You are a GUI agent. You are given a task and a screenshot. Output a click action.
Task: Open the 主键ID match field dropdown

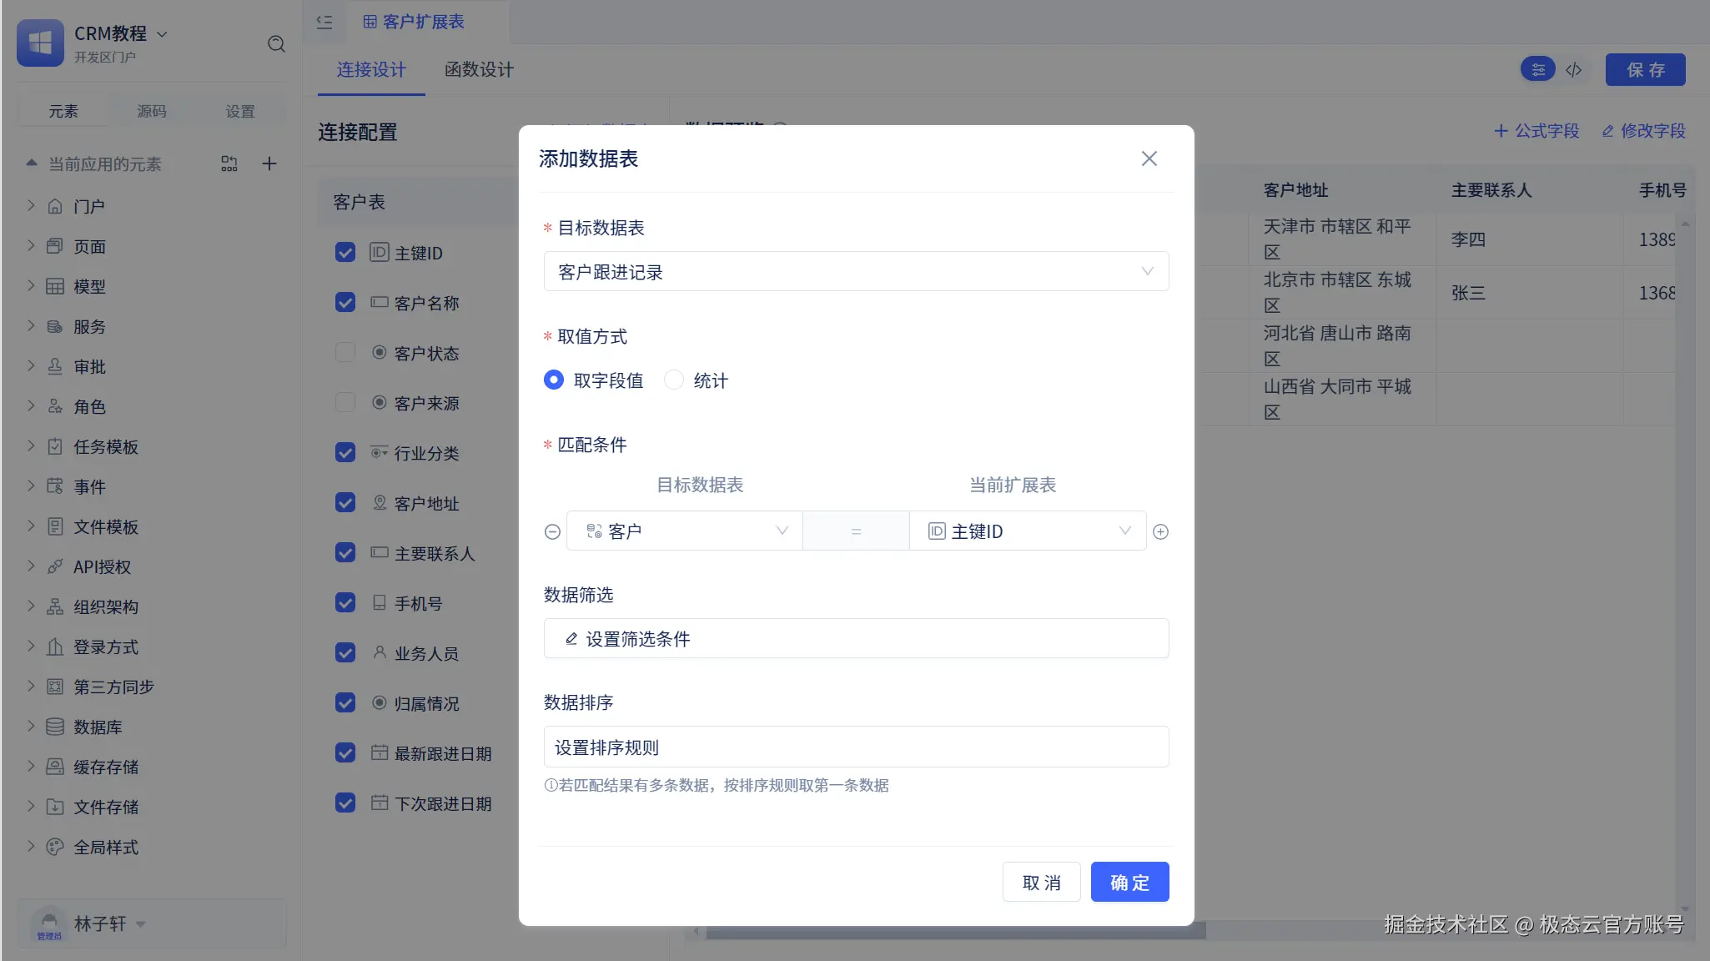pos(1028,531)
